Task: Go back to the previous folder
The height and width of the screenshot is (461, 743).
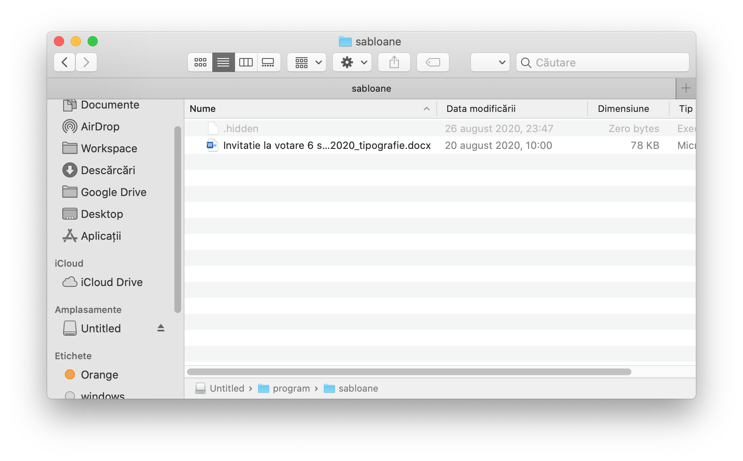Action: point(64,63)
